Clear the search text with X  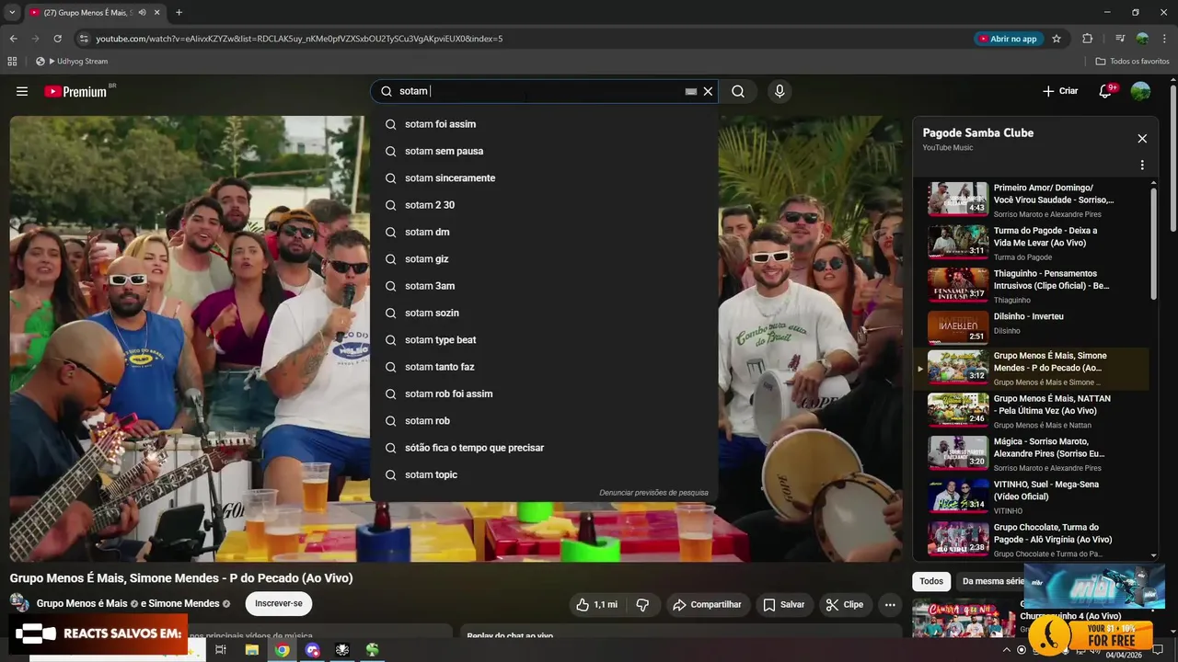click(708, 91)
